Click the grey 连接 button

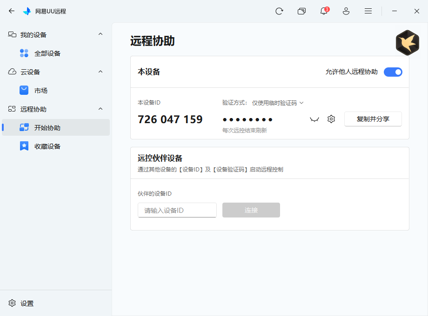(251, 210)
